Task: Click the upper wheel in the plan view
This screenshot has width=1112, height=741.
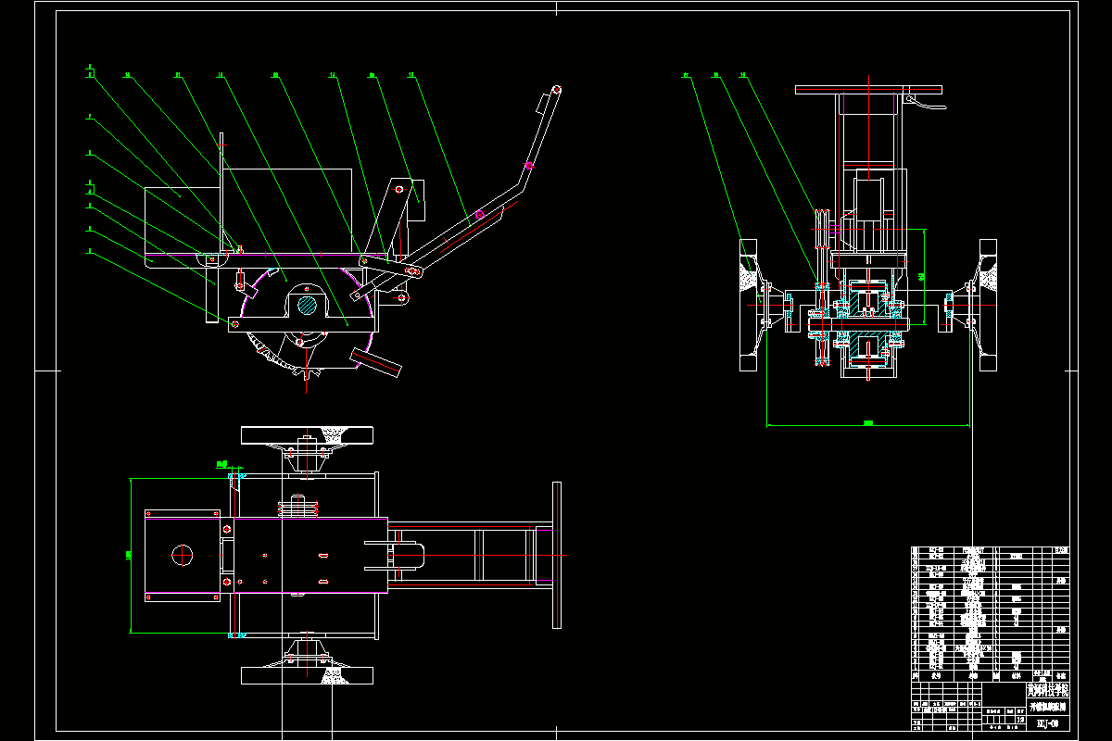Action: pyautogui.click(x=308, y=434)
